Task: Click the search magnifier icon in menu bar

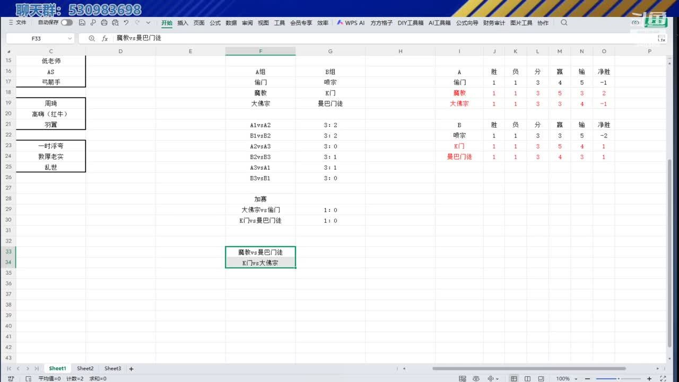Action: tap(564, 23)
